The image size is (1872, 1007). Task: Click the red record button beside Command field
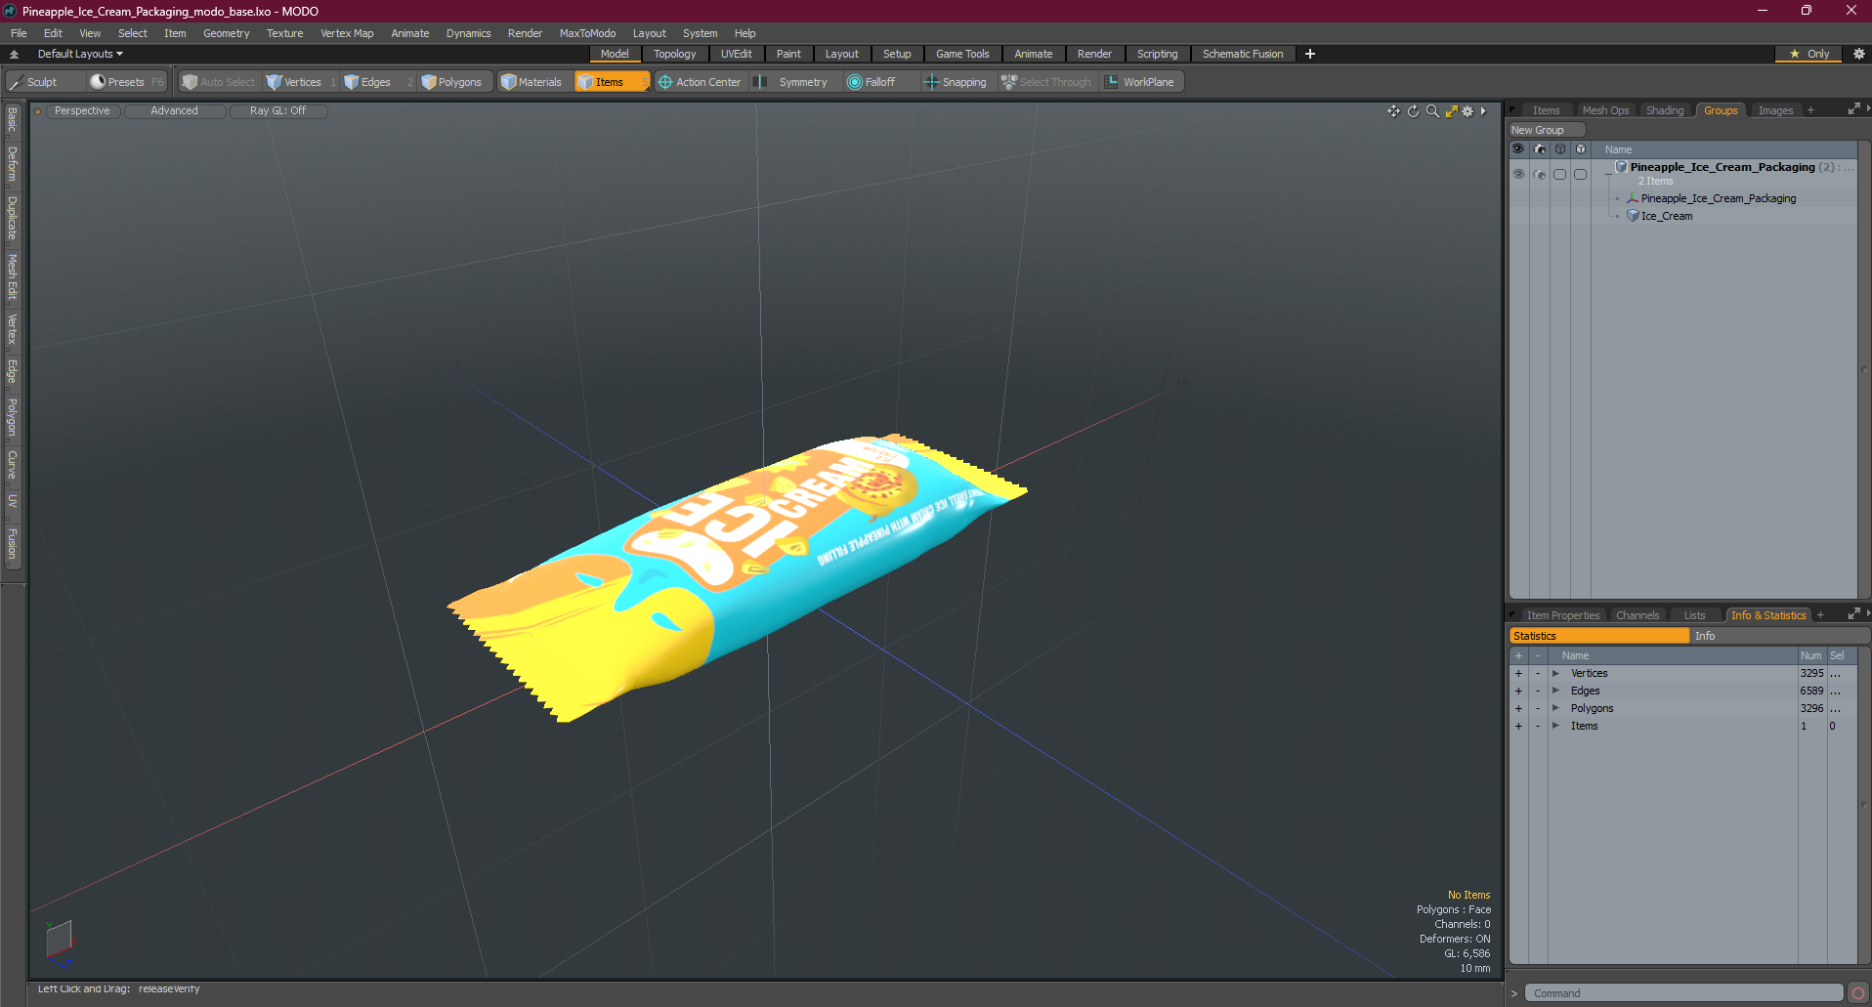(x=1858, y=993)
